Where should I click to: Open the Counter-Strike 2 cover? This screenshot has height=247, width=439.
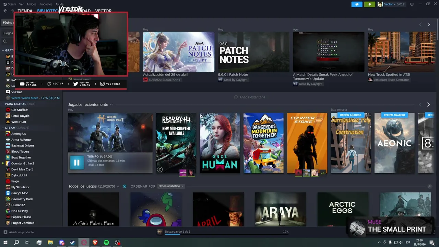pyautogui.click(x=307, y=143)
